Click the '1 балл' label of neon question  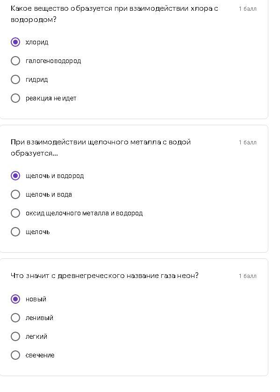click(247, 276)
